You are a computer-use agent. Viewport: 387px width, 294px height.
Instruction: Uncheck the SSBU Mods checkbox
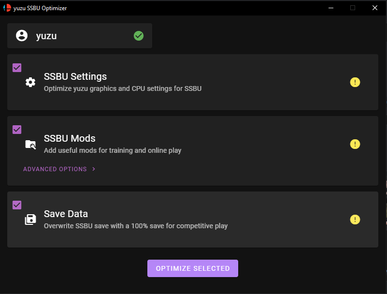click(17, 130)
